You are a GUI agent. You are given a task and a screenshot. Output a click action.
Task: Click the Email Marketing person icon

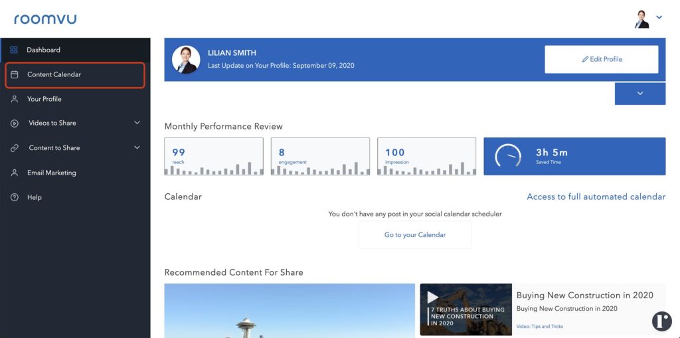[x=14, y=173]
